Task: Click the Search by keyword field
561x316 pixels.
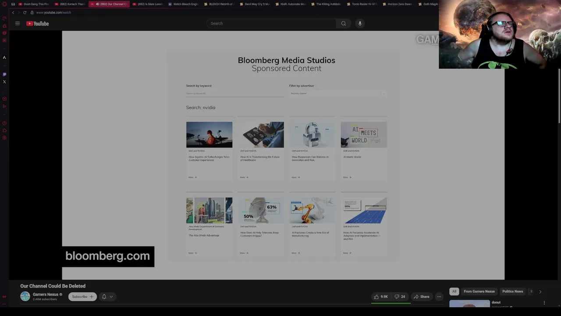Action: click(235, 93)
